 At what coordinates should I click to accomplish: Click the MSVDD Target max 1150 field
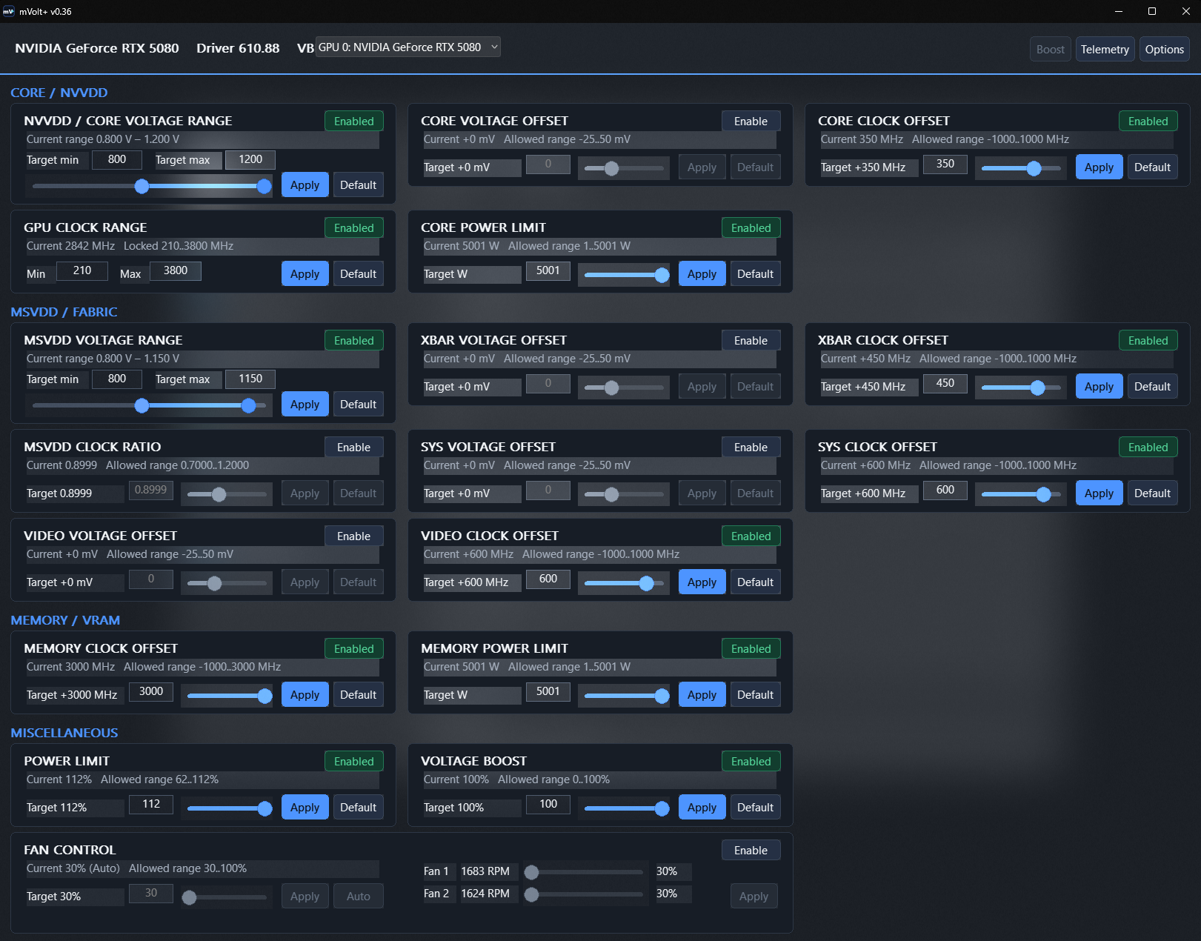[250, 379]
